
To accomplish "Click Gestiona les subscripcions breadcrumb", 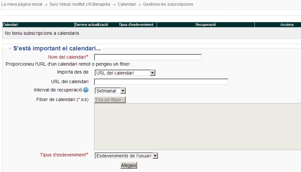I will [x=168, y=4].
